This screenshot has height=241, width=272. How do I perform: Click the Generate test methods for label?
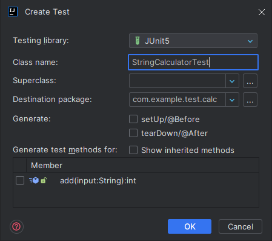click(65, 150)
